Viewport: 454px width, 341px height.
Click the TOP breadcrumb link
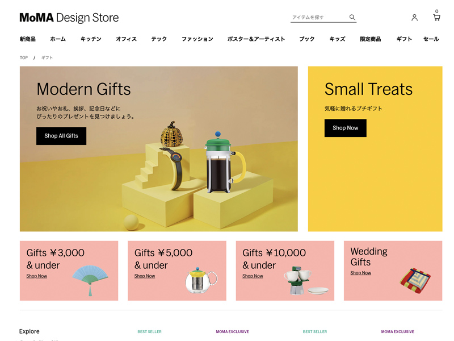[x=24, y=58]
